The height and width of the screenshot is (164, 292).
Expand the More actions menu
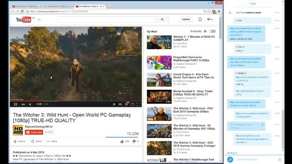coord(52,141)
